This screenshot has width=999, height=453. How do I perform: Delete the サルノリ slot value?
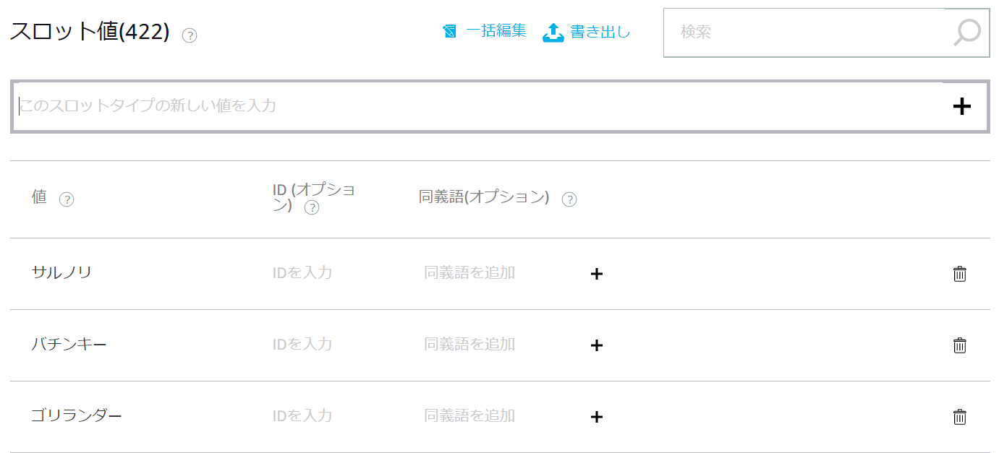tap(960, 274)
